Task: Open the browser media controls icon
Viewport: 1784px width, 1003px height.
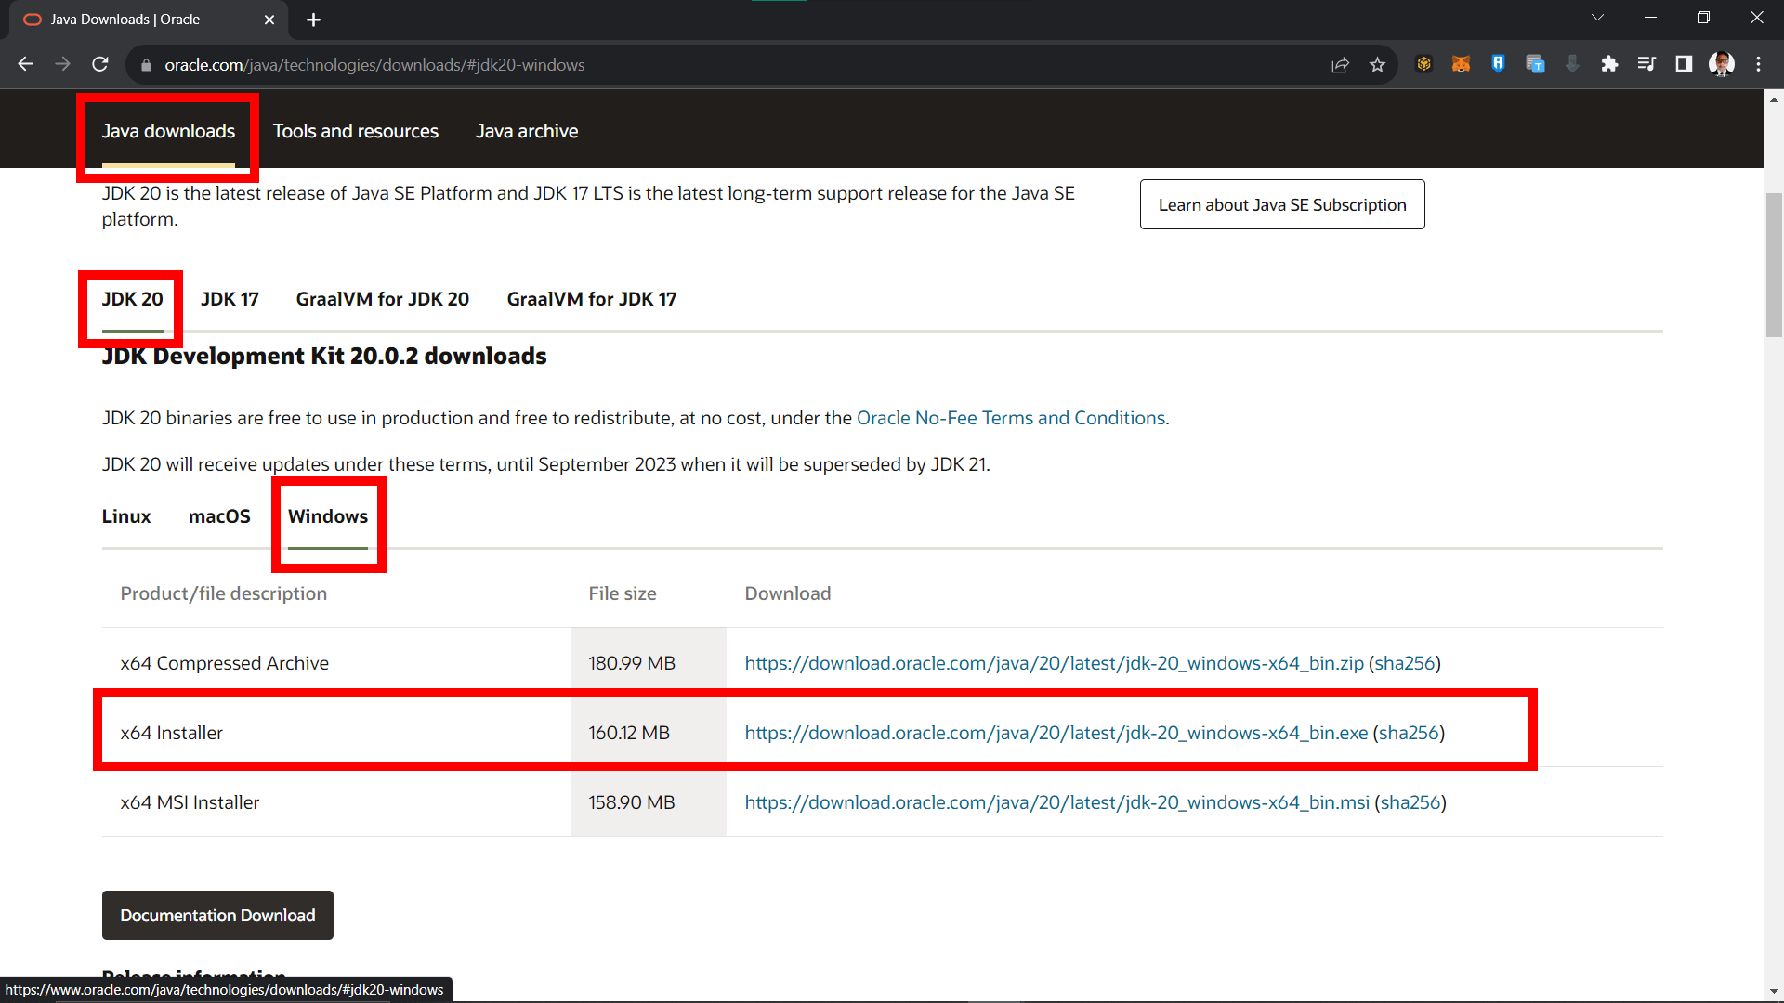Action: click(1646, 64)
